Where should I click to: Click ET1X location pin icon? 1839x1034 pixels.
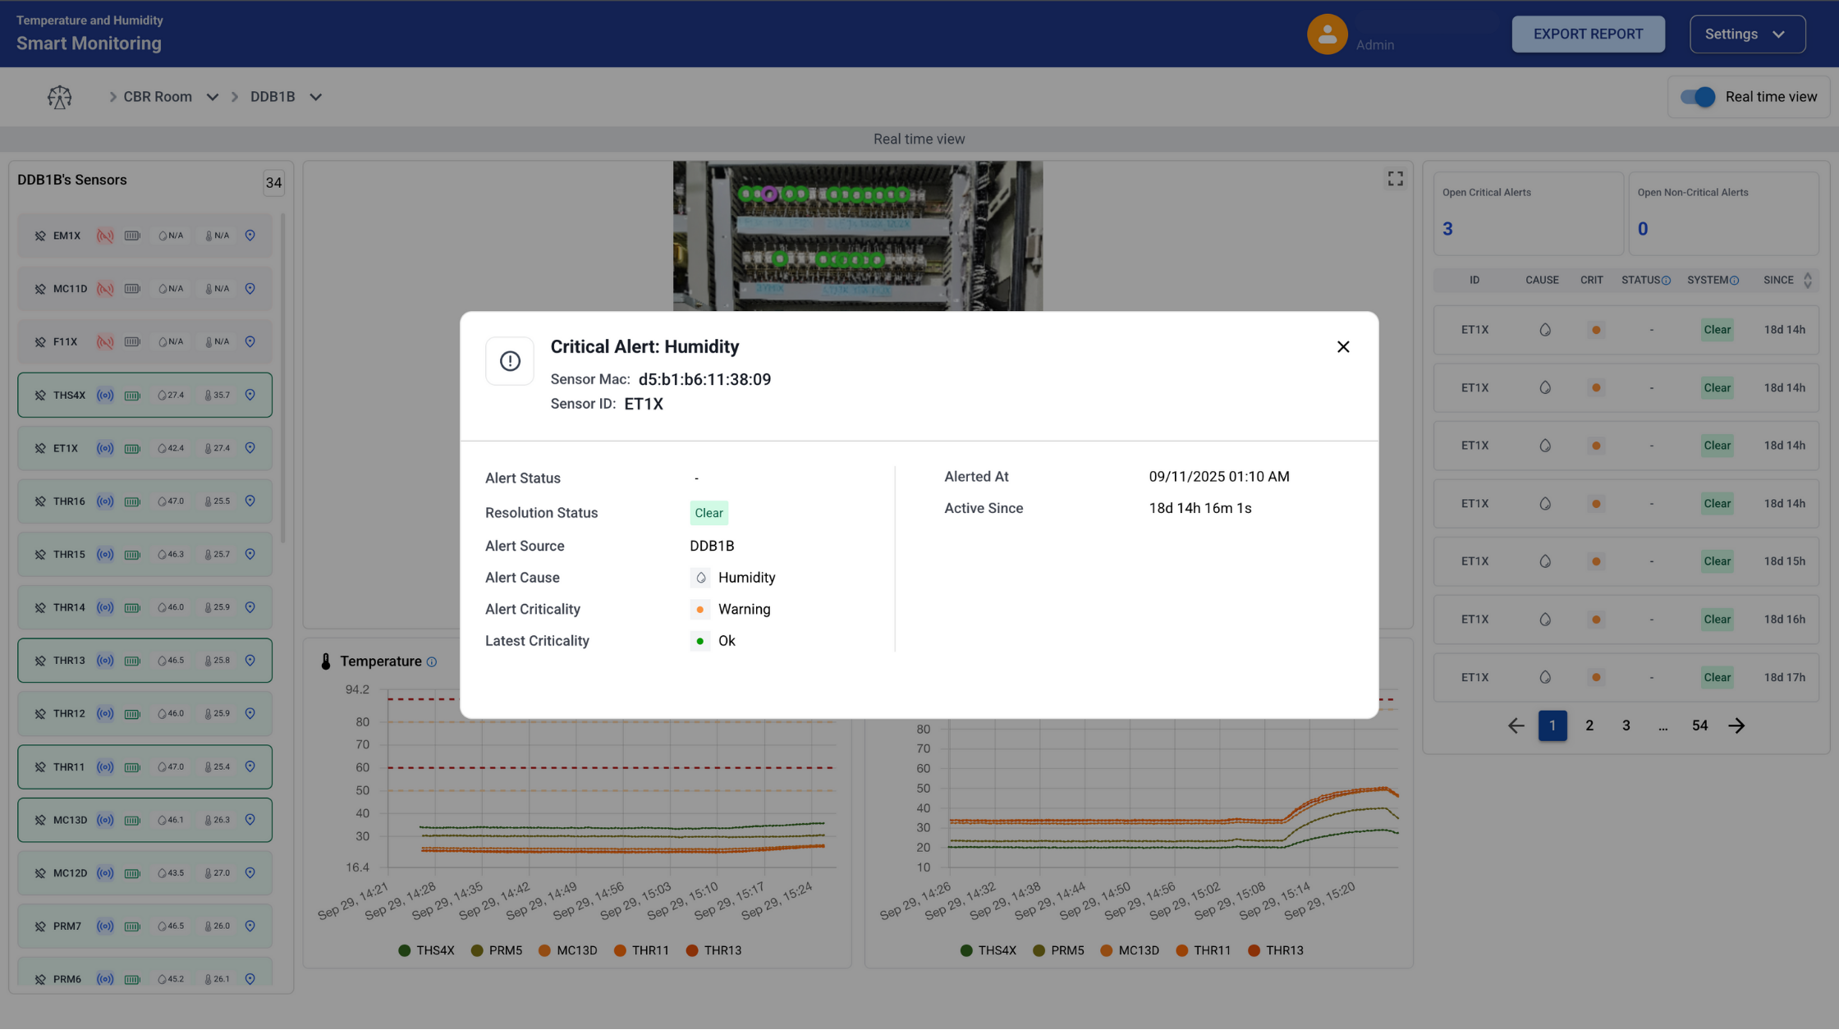[250, 448]
